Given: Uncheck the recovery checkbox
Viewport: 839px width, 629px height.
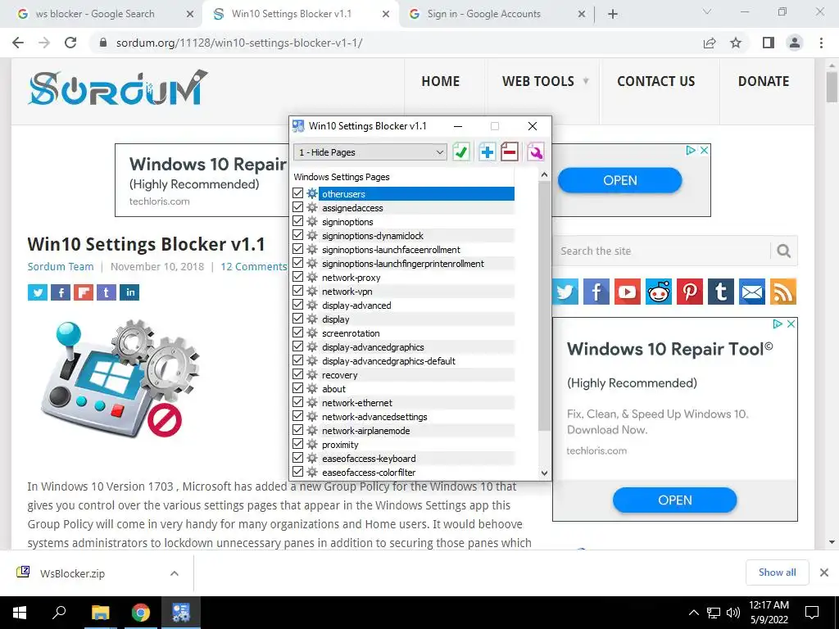Looking at the screenshot, I should [298, 374].
